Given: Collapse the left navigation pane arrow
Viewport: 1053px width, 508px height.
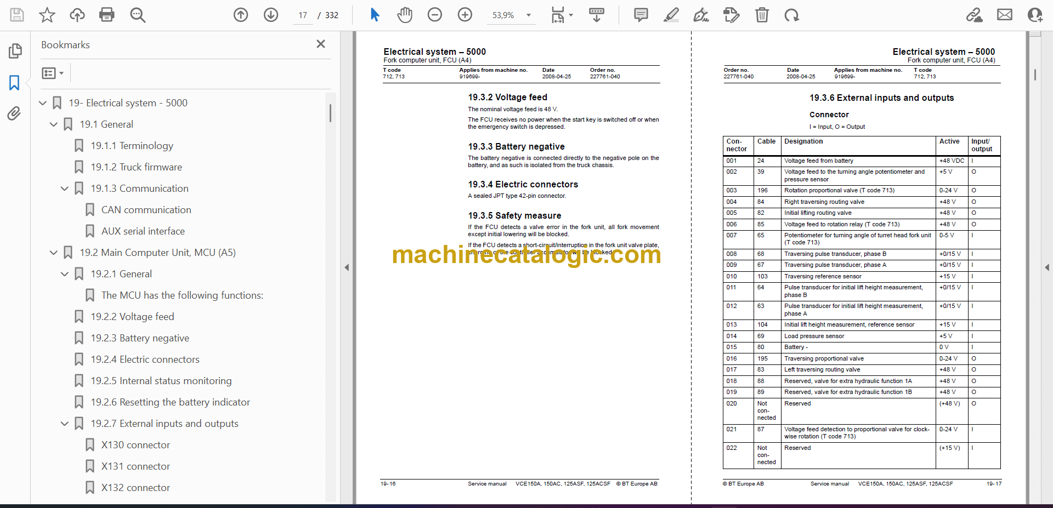Looking at the screenshot, I should 347,267.
